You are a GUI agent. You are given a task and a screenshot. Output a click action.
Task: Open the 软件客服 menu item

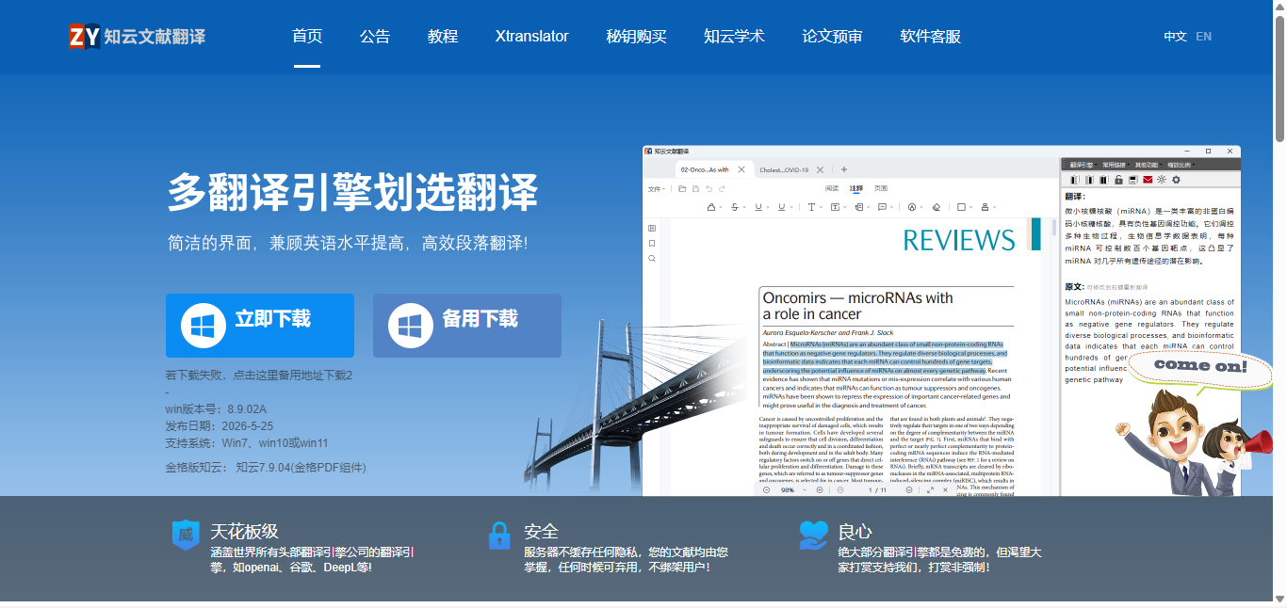[931, 37]
